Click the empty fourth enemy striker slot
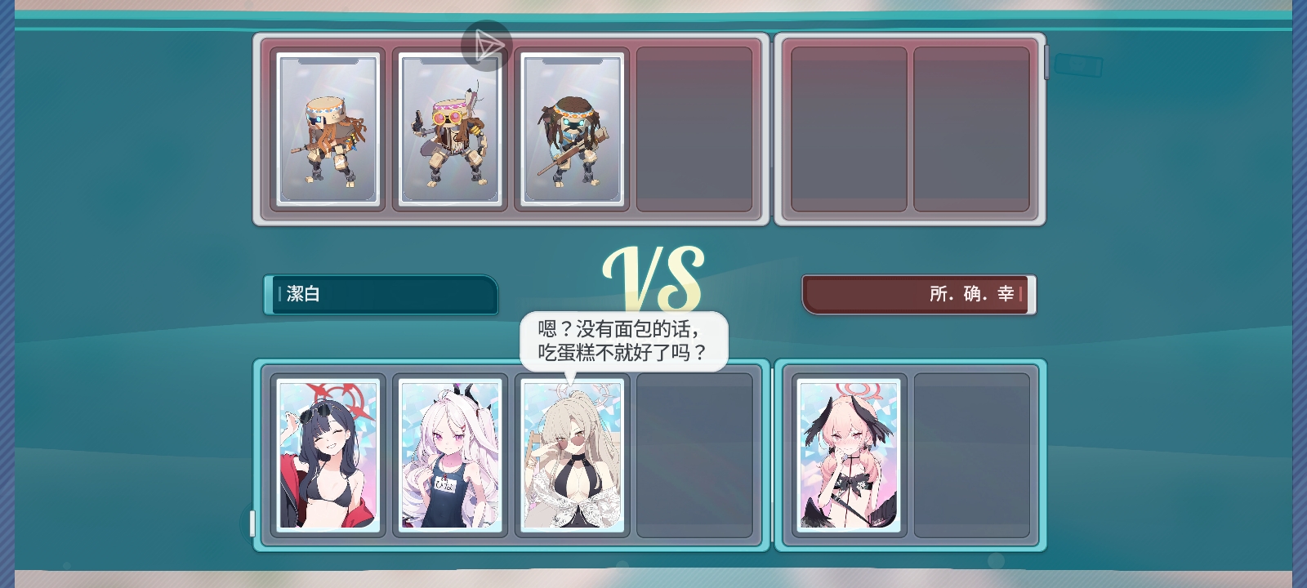Screen dimensions: 1307x588 click(x=694, y=129)
